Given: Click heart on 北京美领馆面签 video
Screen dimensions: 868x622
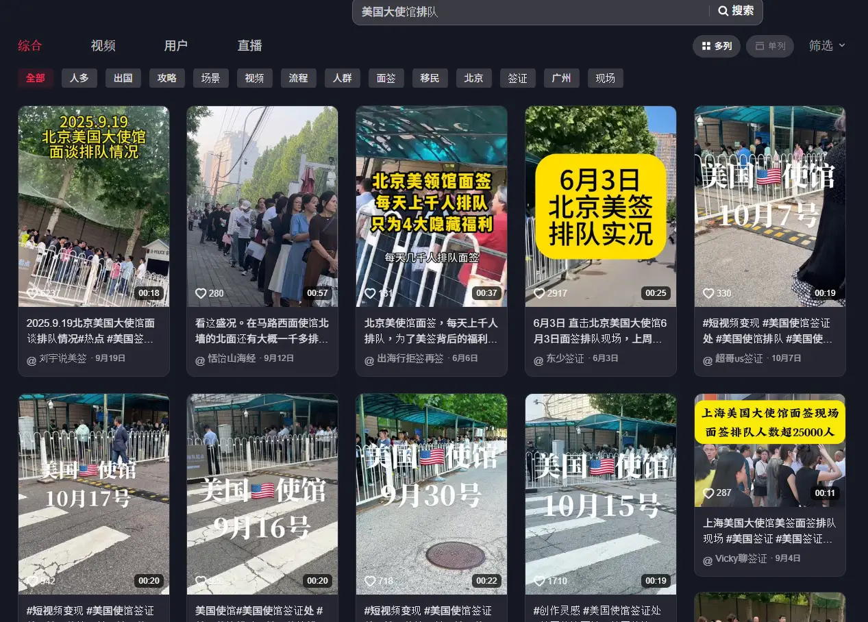Looking at the screenshot, I should pyautogui.click(x=370, y=293).
